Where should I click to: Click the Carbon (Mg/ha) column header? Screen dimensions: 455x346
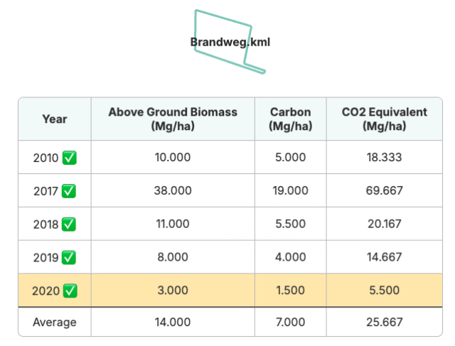(x=291, y=119)
